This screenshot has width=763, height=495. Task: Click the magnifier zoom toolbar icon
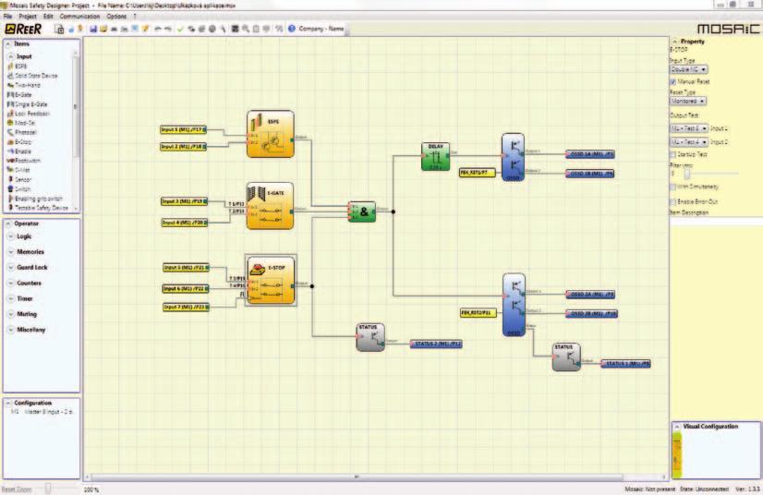point(246,30)
